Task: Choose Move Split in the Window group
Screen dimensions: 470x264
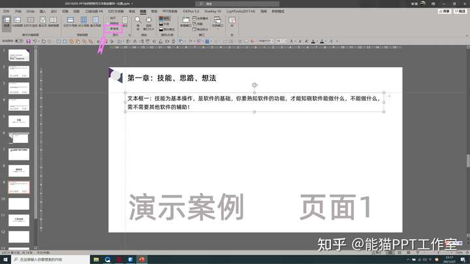Action: coord(200,29)
